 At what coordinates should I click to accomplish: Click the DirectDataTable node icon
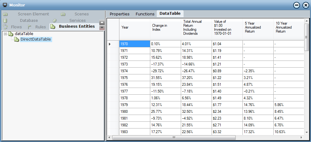click(x=17, y=39)
